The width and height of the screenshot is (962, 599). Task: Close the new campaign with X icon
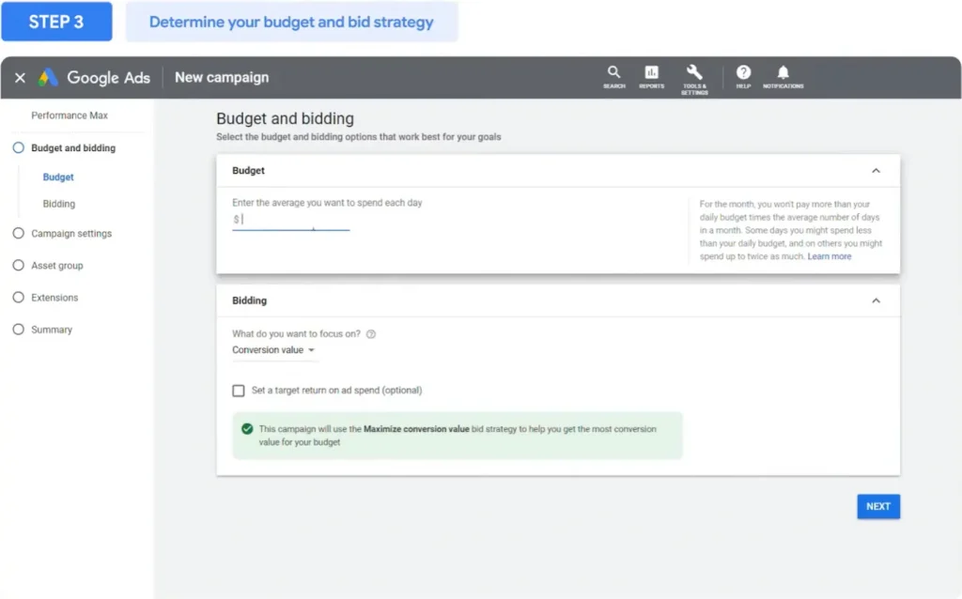20,78
